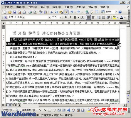Toggle Bold formatting

[66, 17]
